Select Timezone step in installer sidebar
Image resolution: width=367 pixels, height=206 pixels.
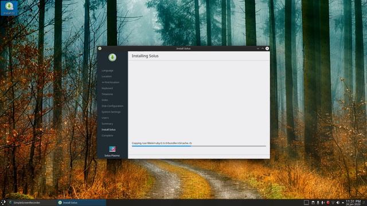(107, 94)
